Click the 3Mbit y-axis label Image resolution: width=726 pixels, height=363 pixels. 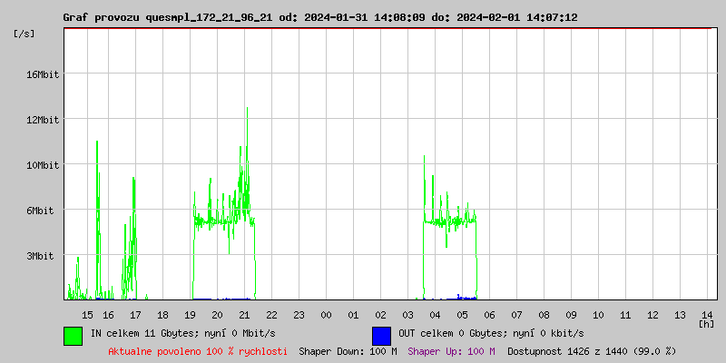(44, 256)
